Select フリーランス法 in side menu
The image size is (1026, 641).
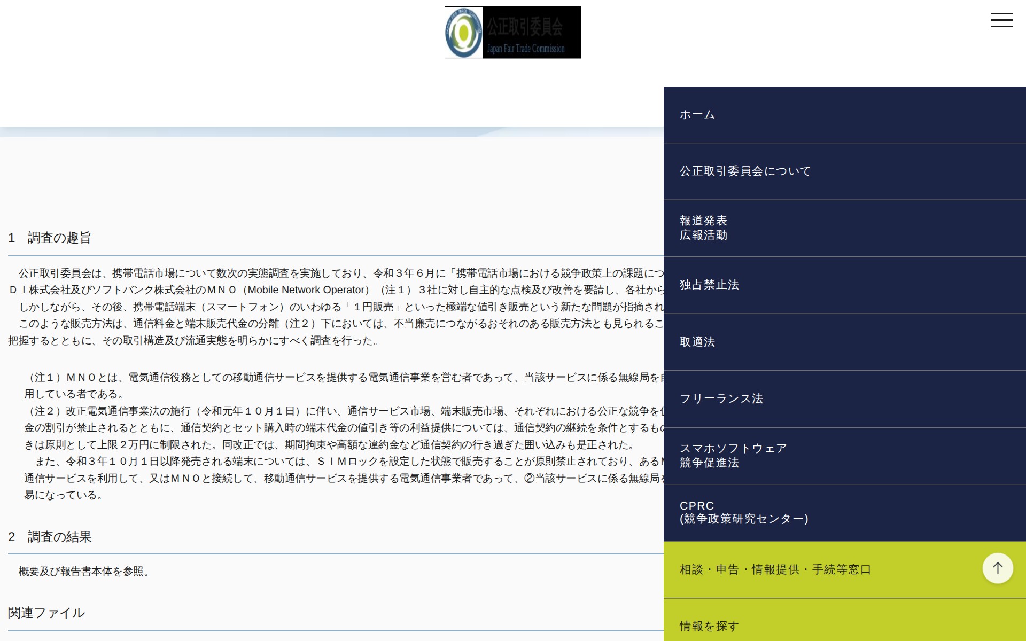(x=721, y=399)
